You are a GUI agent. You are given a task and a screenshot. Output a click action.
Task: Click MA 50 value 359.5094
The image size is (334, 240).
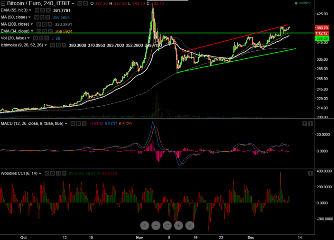(61, 17)
